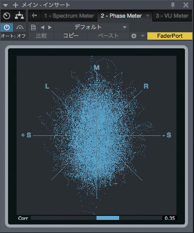Switch to 3 - VU Meter tab
Viewport: 194px width, 233px height.
click(172, 16)
